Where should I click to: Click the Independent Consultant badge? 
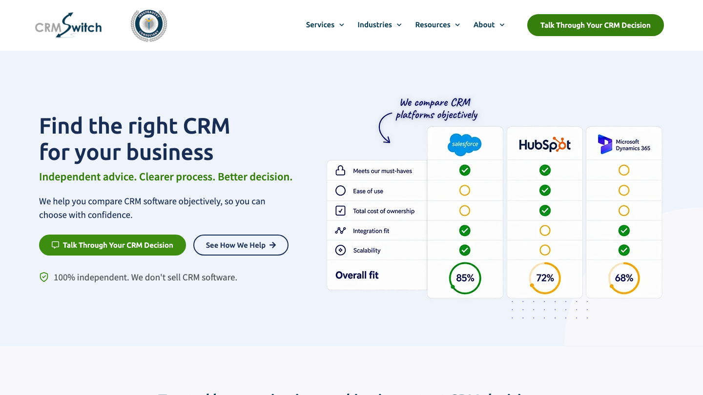(x=149, y=25)
